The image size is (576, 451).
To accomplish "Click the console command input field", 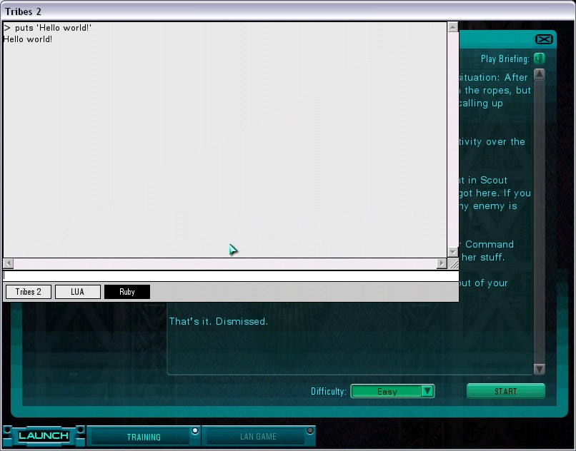I will point(231,275).
